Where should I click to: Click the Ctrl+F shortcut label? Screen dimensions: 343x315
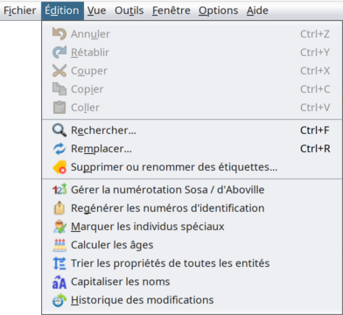pos(315,130)
